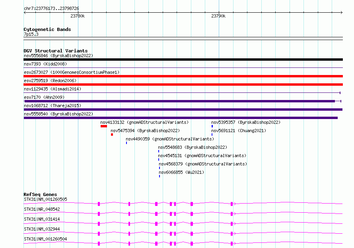Click the nsv4545131 blue variant marker
The width and height of the screenshot is (354, 248).
tap(159, 160)
